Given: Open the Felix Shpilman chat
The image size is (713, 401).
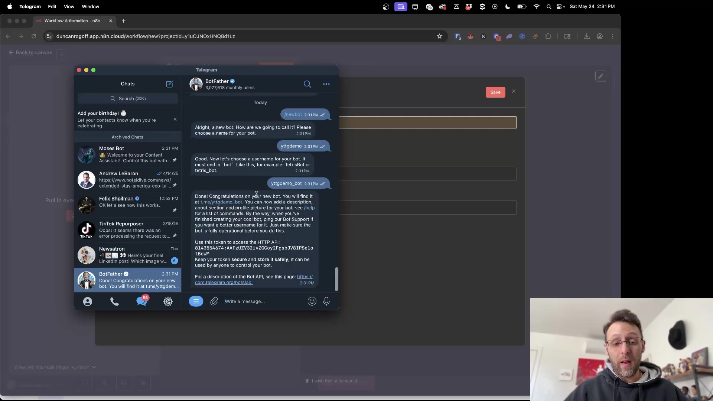Looking at the screenshot, I should tap(128, 205).
